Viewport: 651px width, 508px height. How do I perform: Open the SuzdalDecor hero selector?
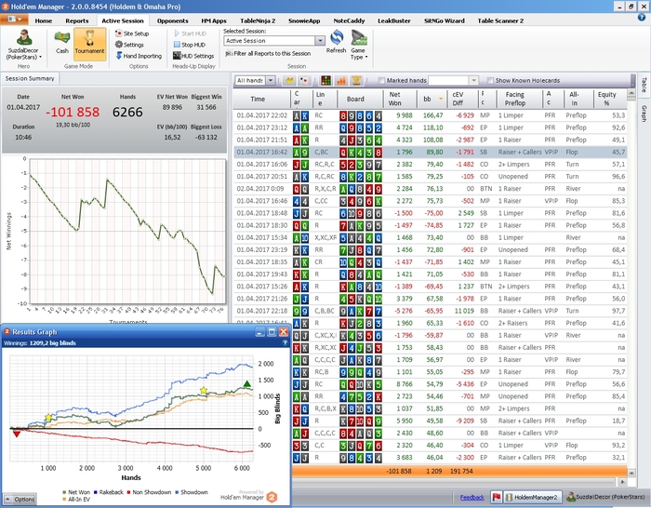23,45
